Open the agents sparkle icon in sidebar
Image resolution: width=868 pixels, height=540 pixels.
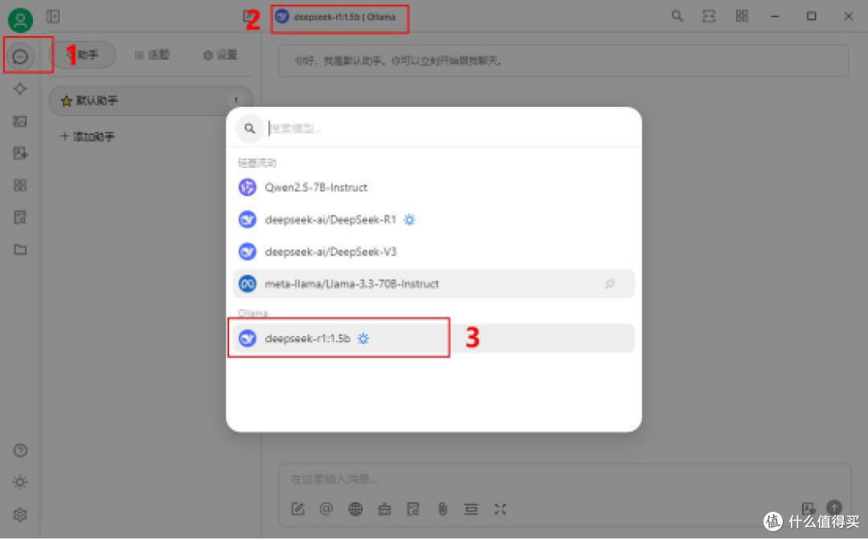pos(20,88)
